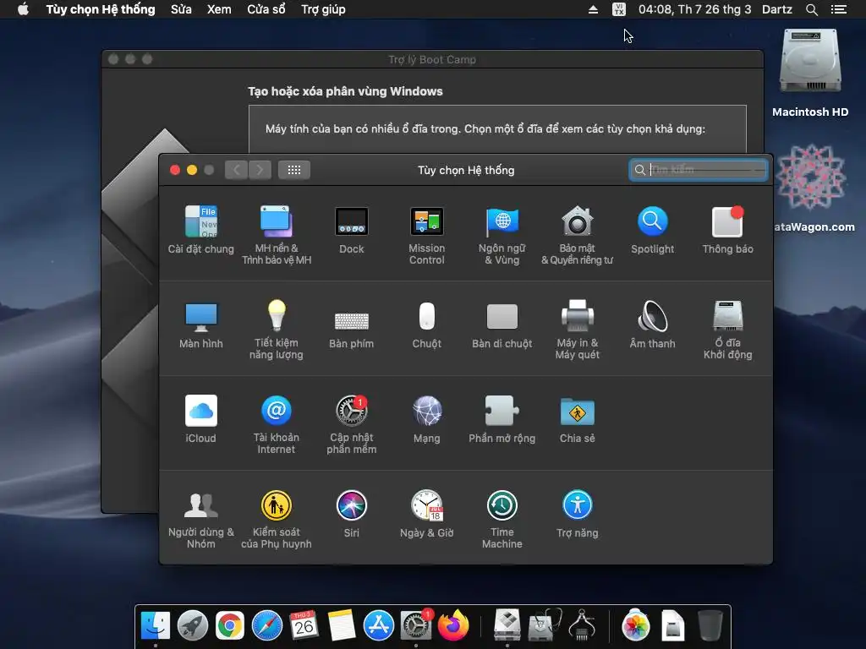Open the Trash in the Dock
Image resolution: width=866 pixels, height=649 pixels.
(710, 626)
